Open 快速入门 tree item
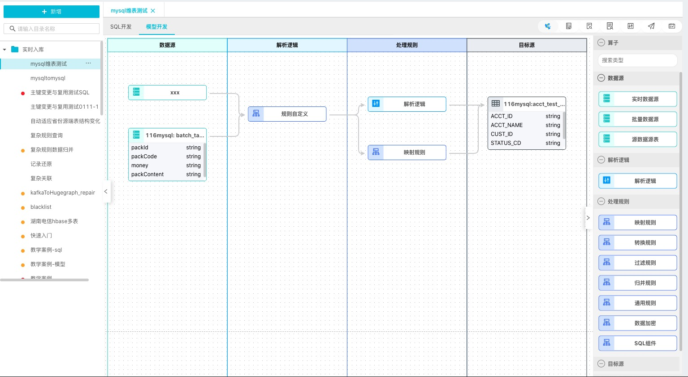Screen dimensions: 688x377 pos(41,236)
